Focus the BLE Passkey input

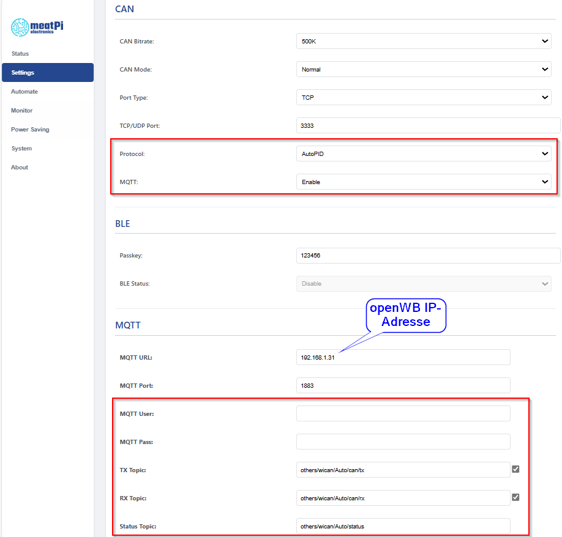coord(428,256)
